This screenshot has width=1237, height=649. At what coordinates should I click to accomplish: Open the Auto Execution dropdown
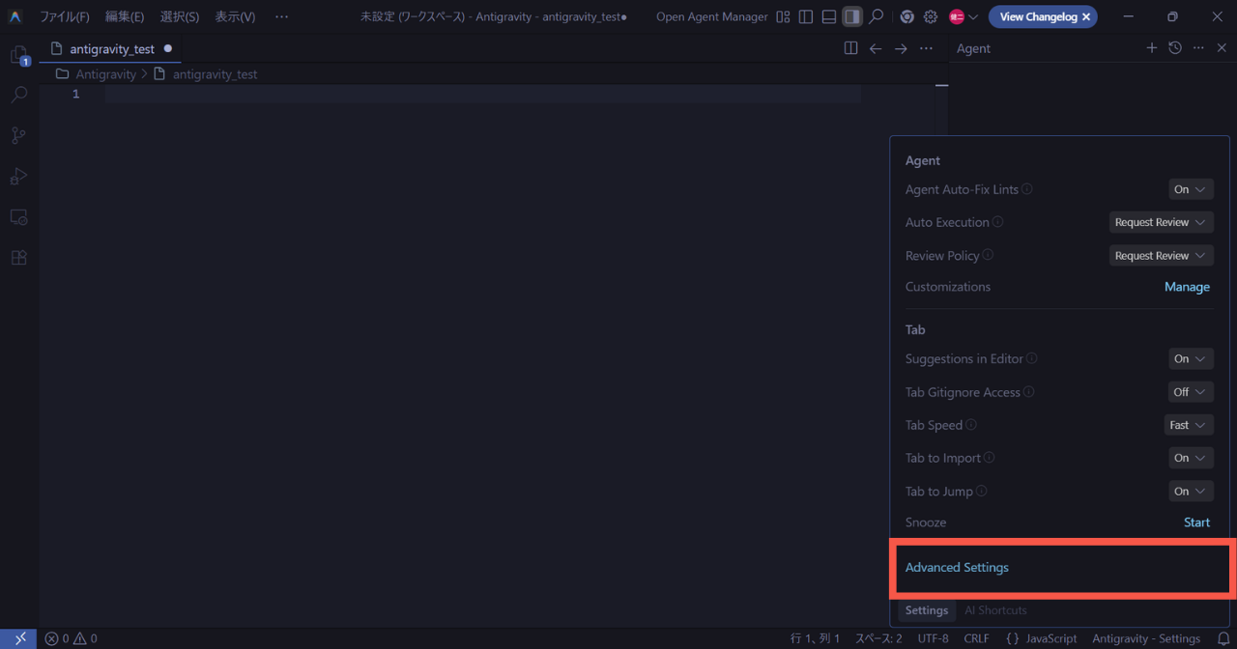click(x=1161, y=222)
